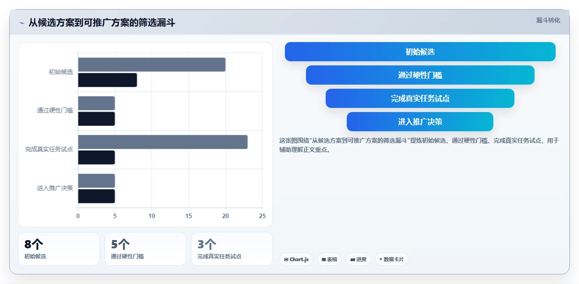The image size is (579, 284).
Task: Click the gray bar for 进入推广决策
Action: coord(96,181)
